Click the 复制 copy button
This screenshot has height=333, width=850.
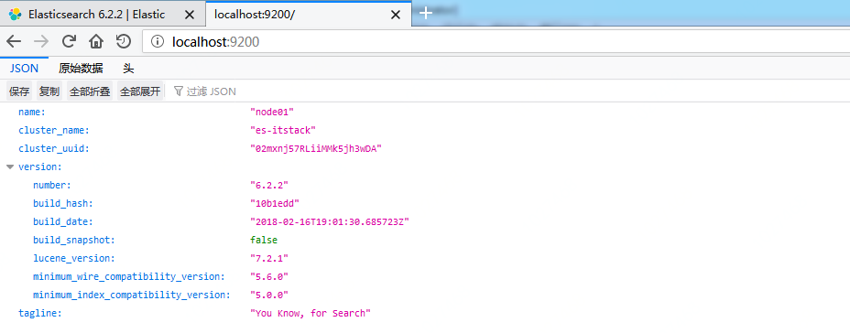pyautogui.click(x=49, y=91)
